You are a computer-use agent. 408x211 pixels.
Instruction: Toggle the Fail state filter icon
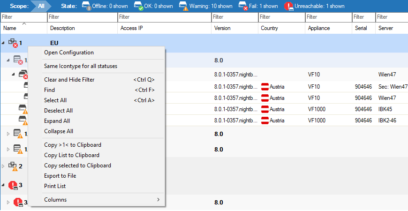[x=243, y=6]
